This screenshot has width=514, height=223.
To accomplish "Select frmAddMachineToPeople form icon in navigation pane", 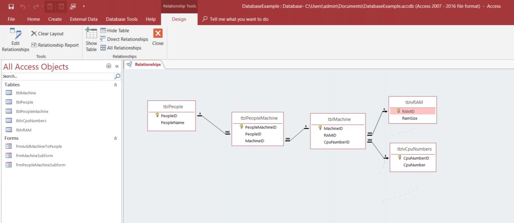I will [x=9, y=146].
